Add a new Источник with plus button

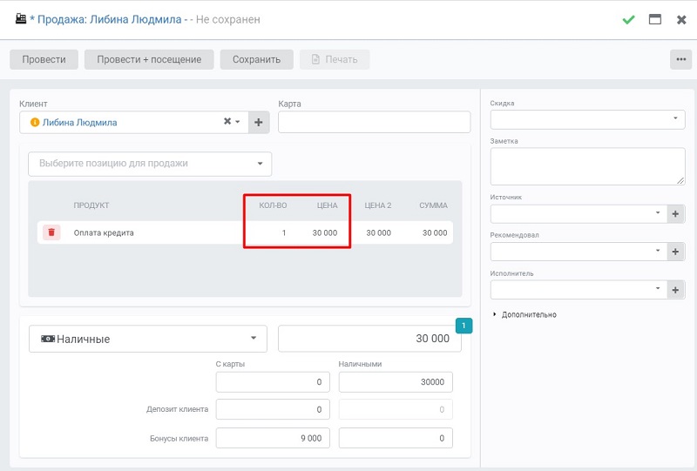pyautogui.click(x=675, y=213)
